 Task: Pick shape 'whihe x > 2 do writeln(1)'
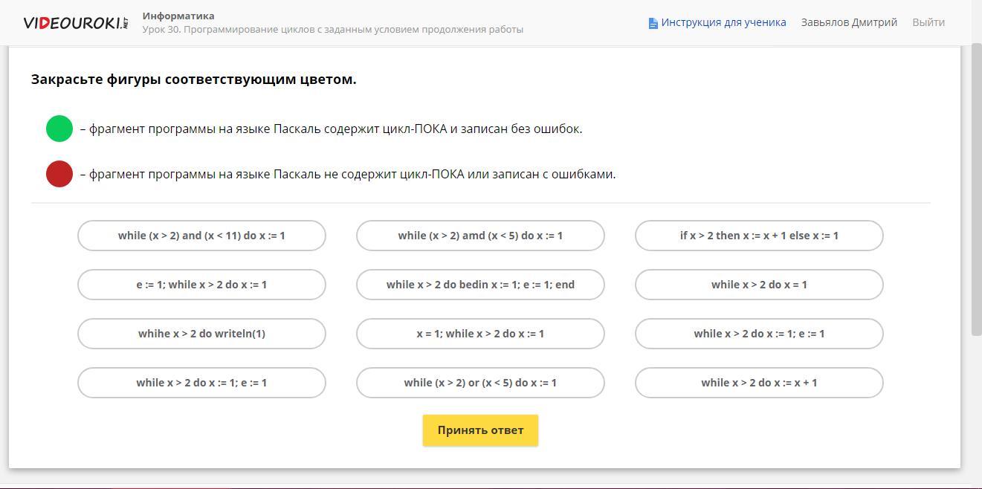201,334
